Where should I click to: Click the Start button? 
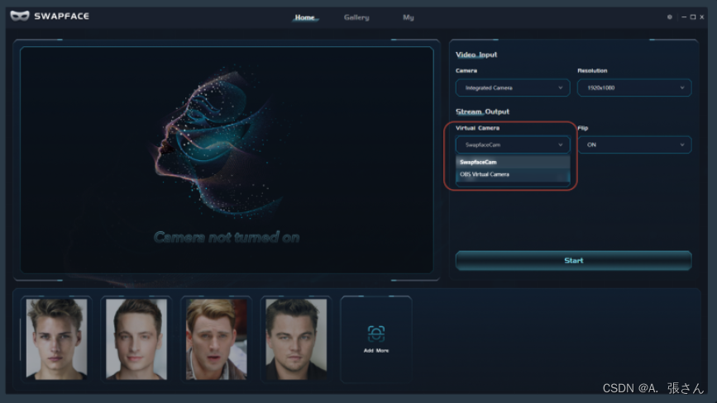573,261
